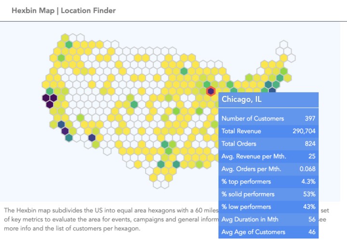Click the teal-green hexagon in the northwest corner
347x248 pixels.
[x=69, y=45]
